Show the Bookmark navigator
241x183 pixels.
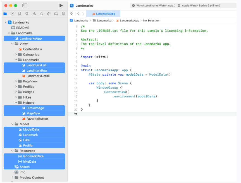coord(20,14)
